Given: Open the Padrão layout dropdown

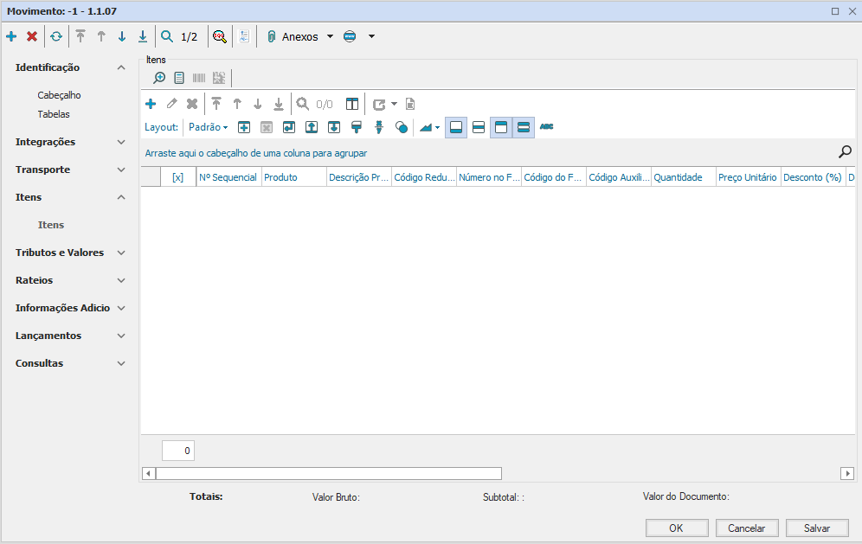Looking at the screenshot, I should pos(208,127).
